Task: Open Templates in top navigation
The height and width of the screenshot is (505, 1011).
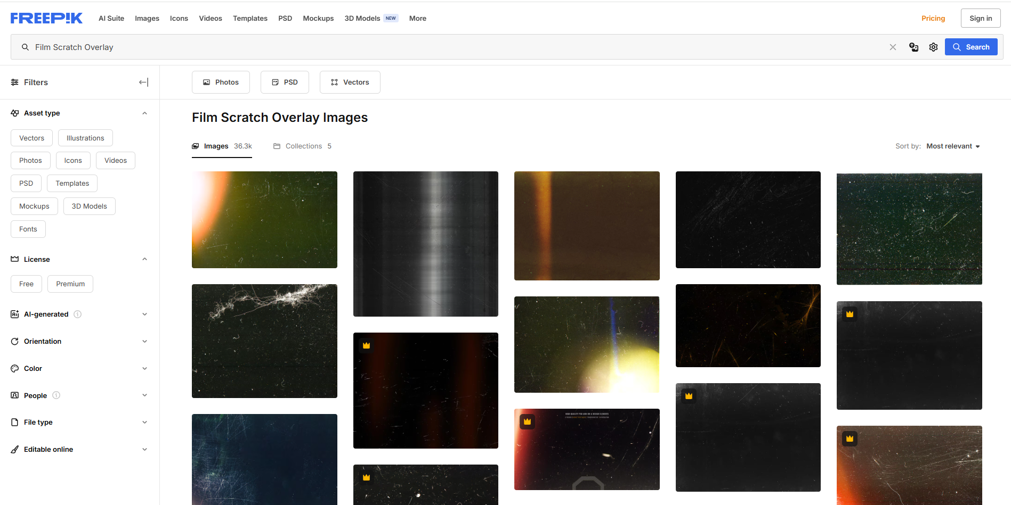Action: point(250,19)
